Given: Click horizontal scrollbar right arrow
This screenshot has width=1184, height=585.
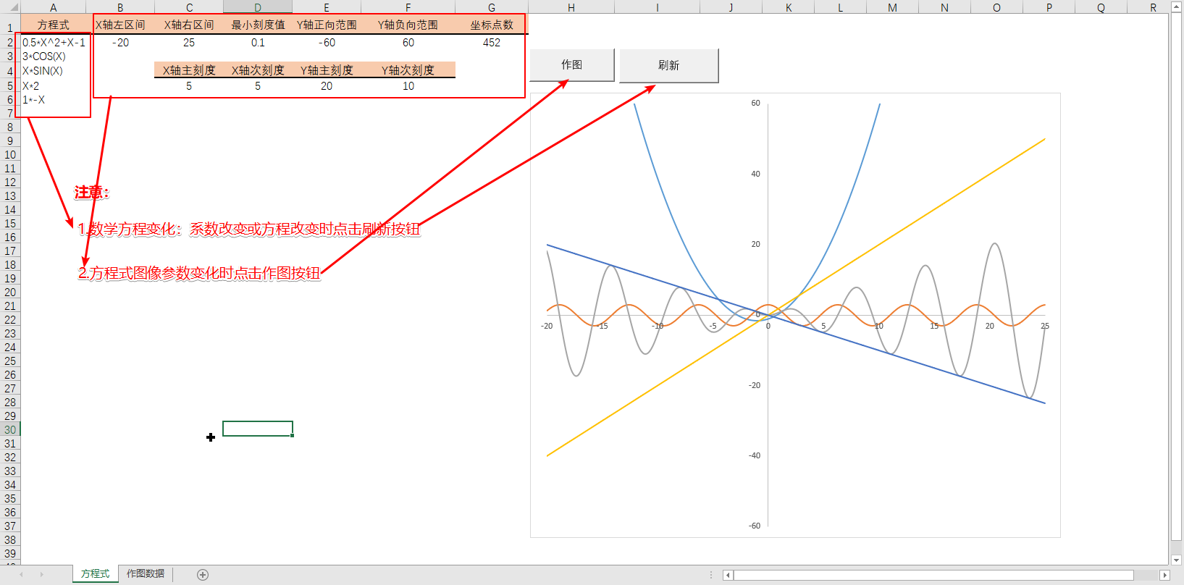Looking at the screenshot, I should pos(1164,575).
